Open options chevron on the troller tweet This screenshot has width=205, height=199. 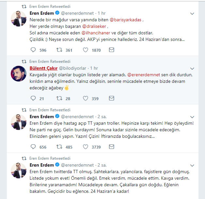[193, 117]
